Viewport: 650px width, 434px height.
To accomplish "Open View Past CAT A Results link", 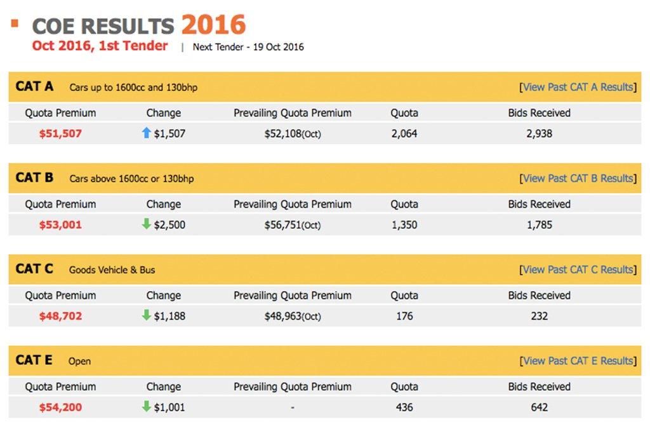I will 578,87.
